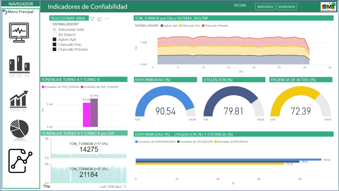Click TONENLAJE TURNO A Y TURNO B por DIA title
The height and width of the screenshot is (191, 339).
pos(78,133)
